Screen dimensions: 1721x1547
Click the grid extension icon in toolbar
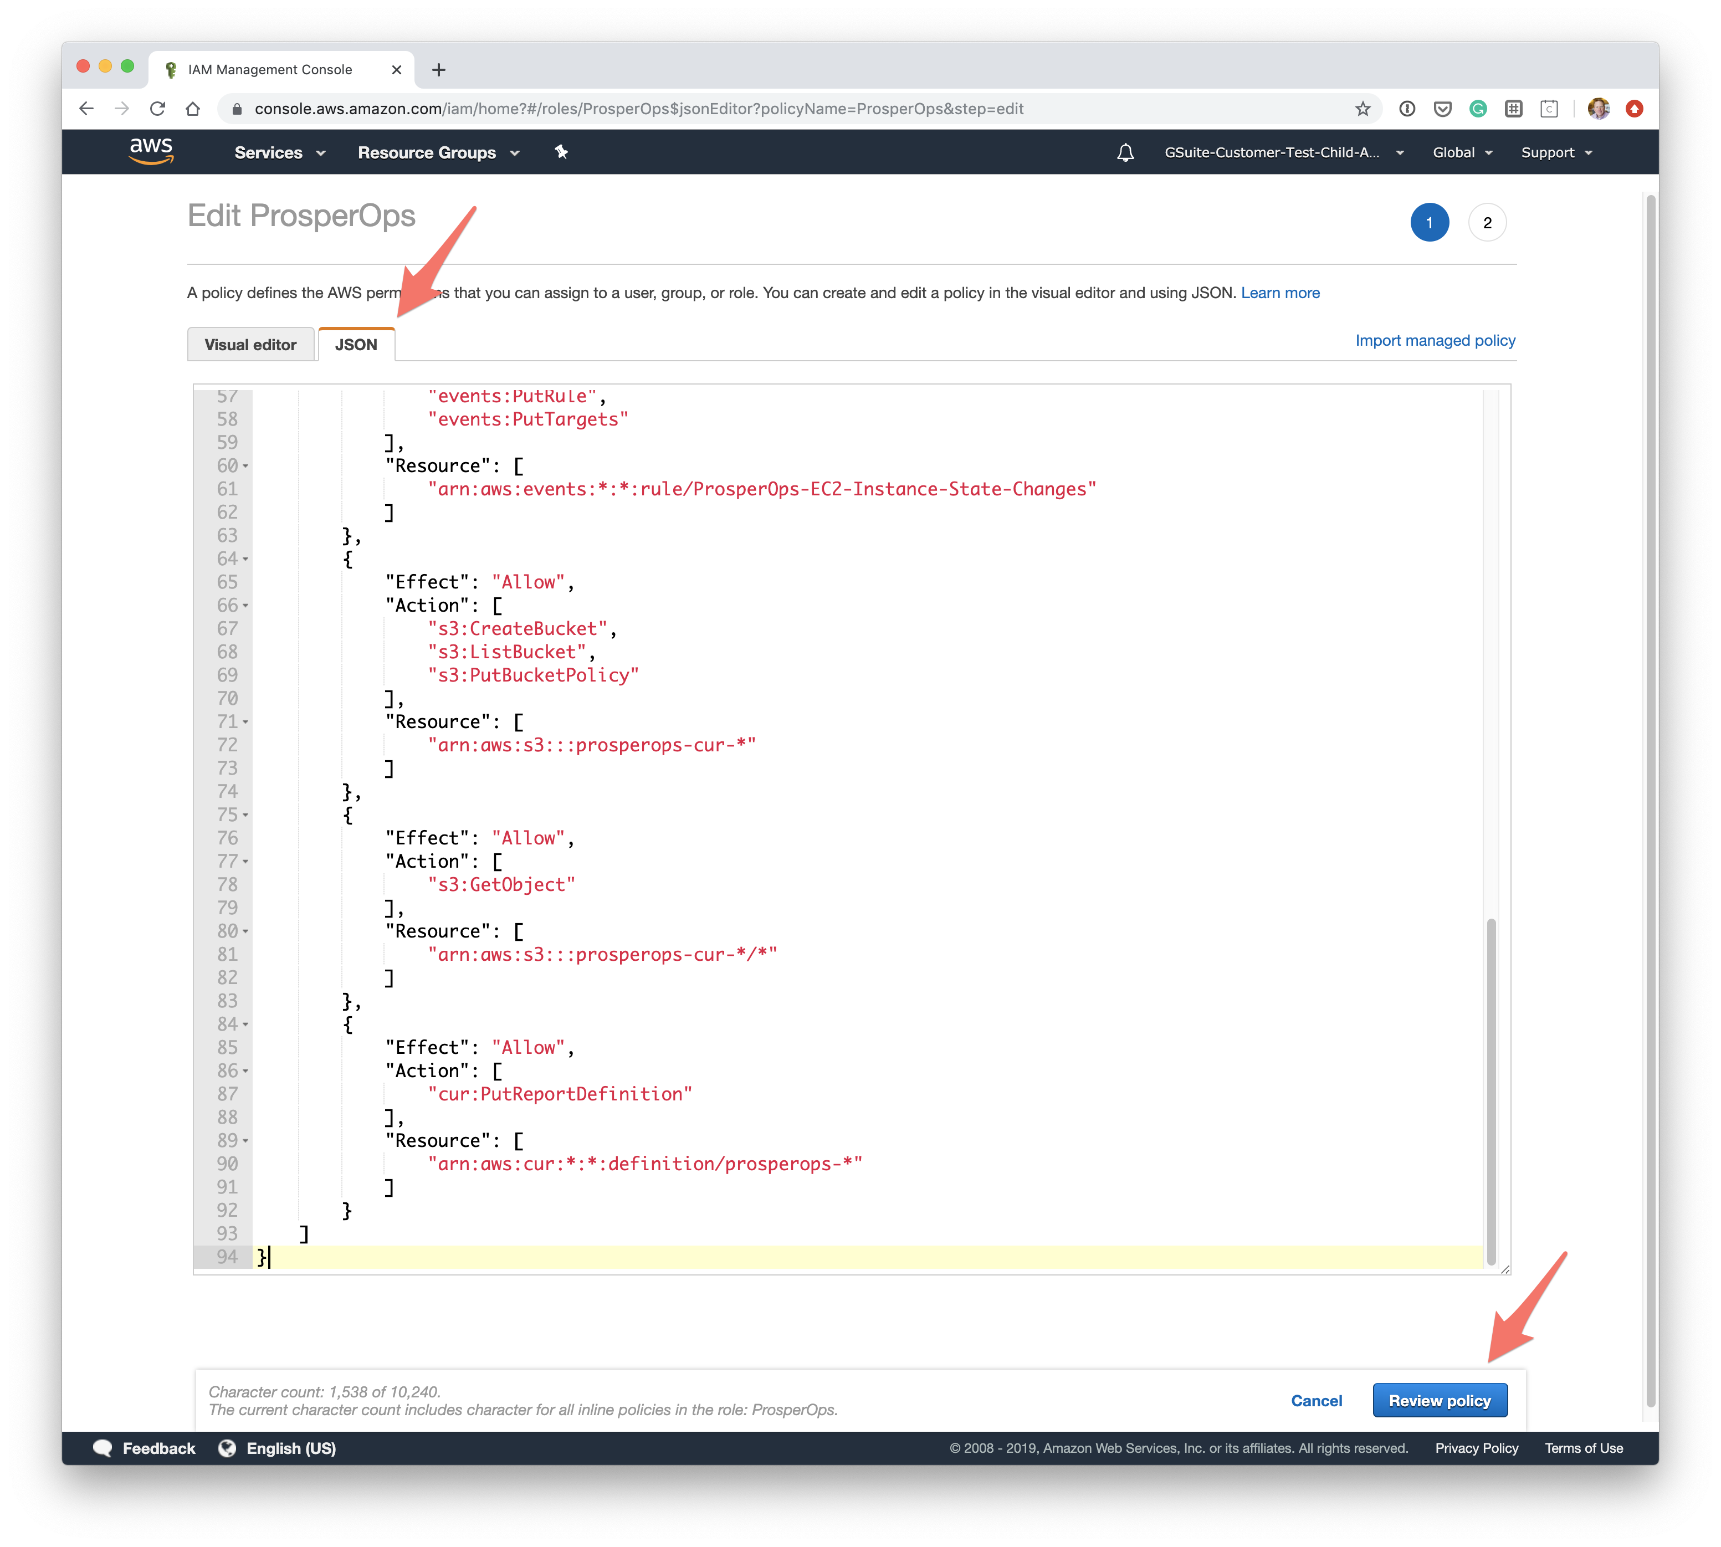click(x=1514, y=109)
